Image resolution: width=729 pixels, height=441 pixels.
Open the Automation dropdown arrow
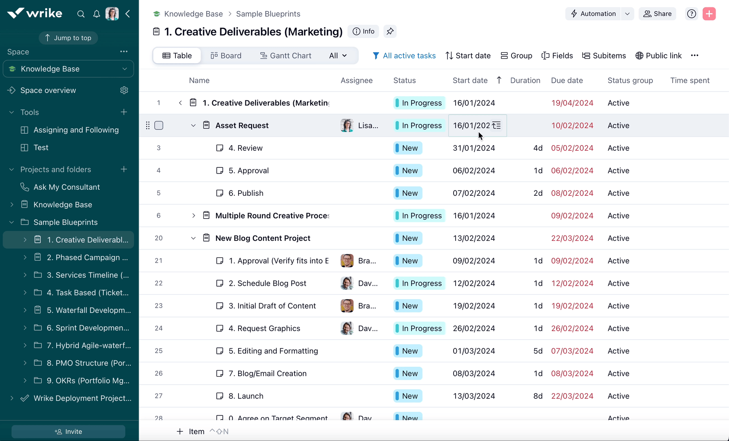tap(627, 13)
